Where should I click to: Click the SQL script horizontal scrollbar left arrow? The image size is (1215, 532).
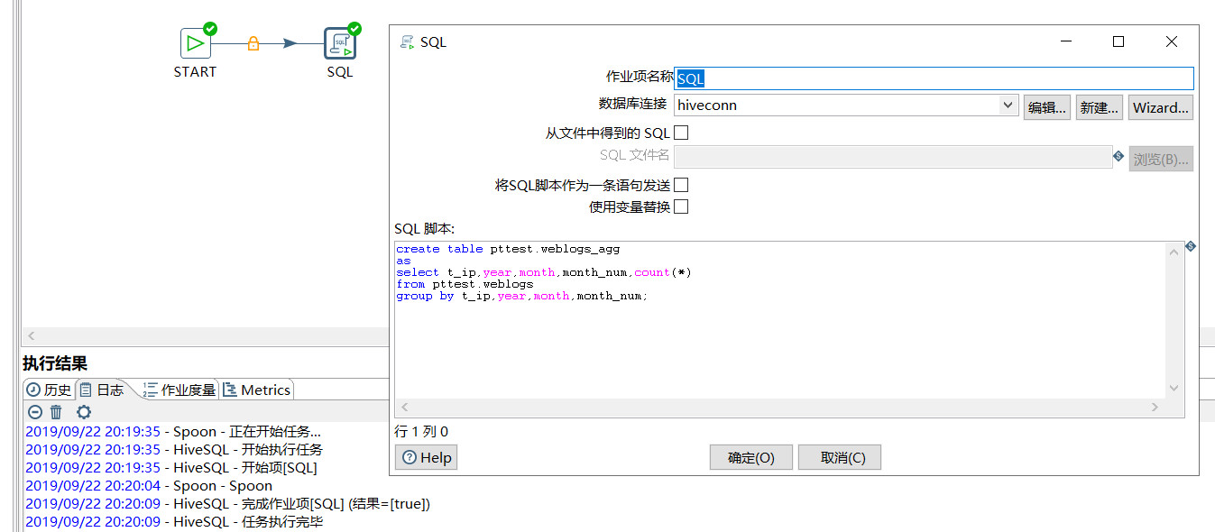pyautogui.click(x=404, y=408)
